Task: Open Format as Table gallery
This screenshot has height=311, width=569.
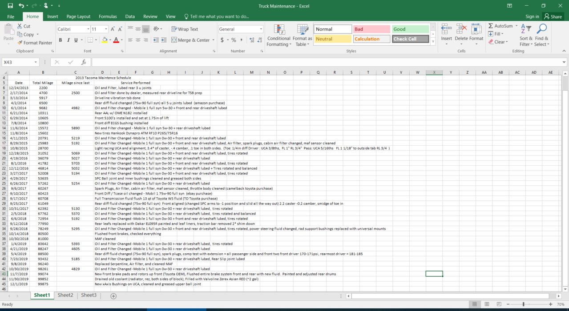Action: click(303, 35)
